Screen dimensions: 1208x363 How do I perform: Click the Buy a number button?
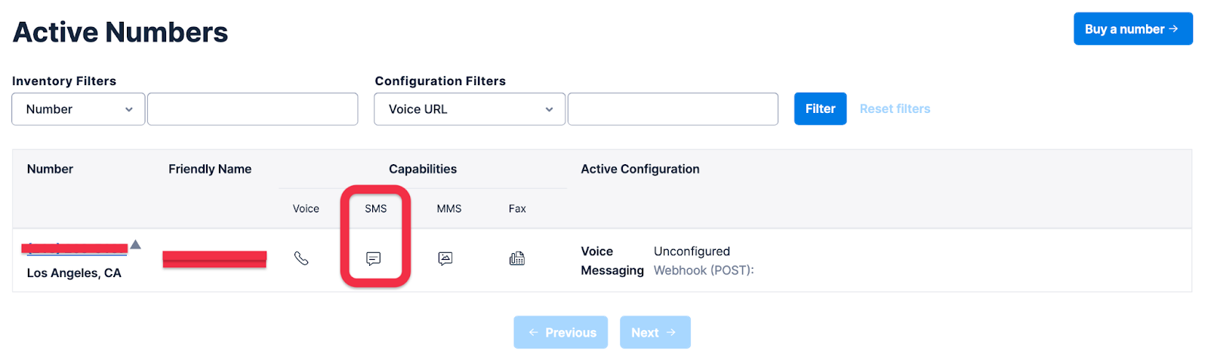pyautogui.click(x=1132, y=29)
